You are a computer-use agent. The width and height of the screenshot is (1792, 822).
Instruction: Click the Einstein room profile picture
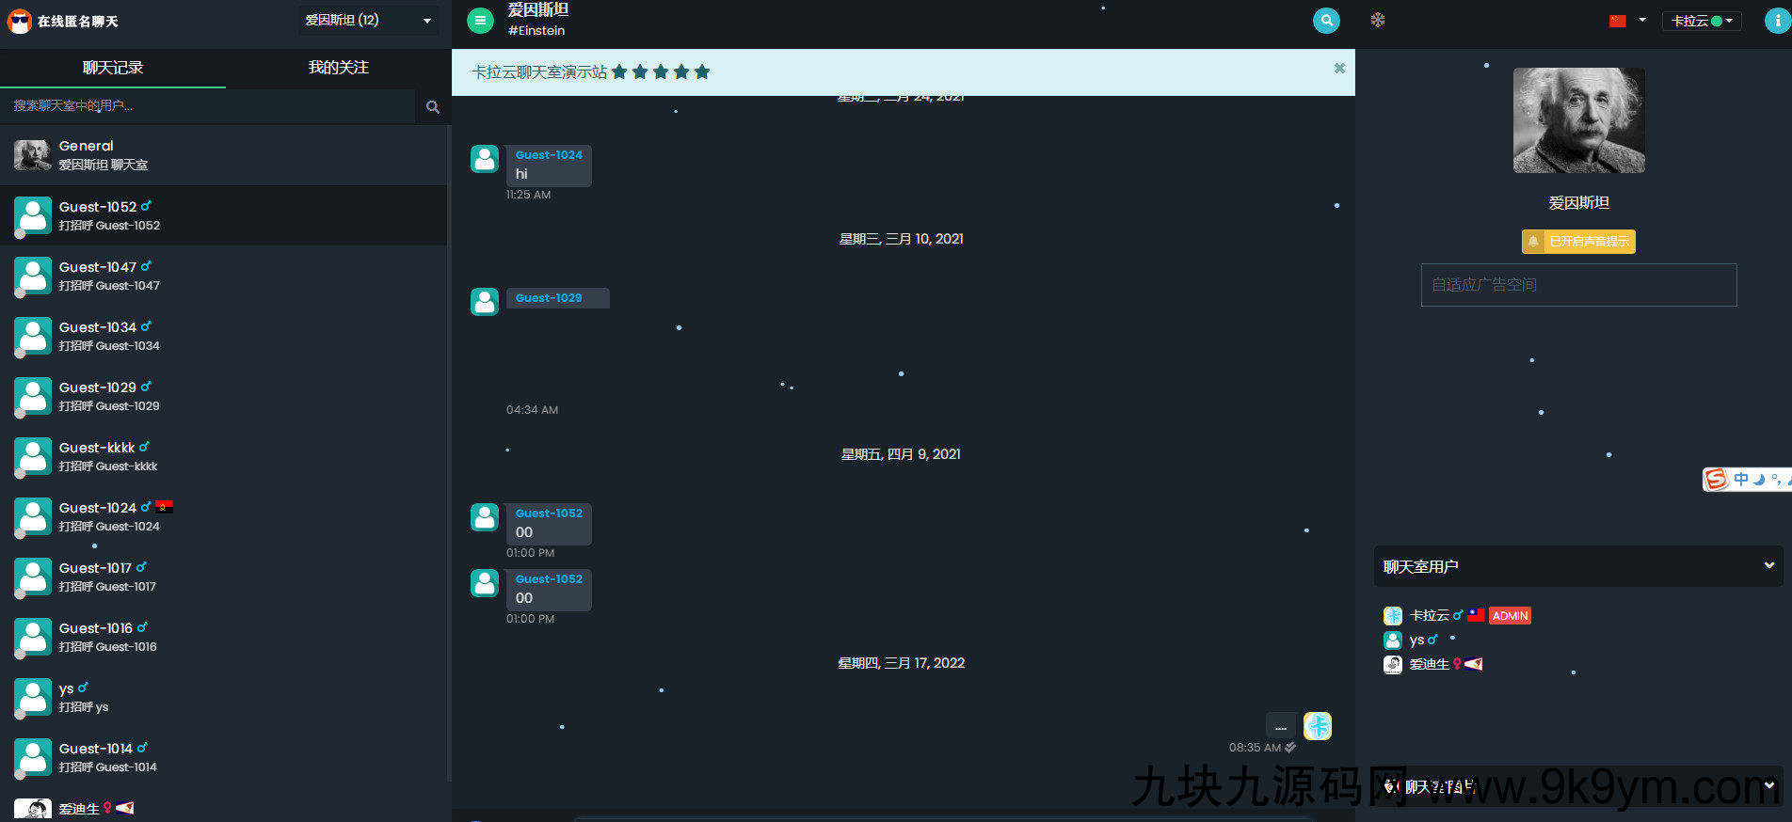(x=1578, y=120)
